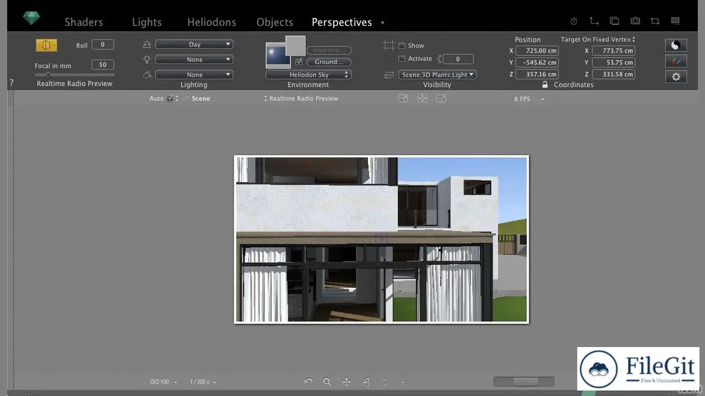Switch to the Shaders tab
Viewport: 705px width, 396px height.
(84, 22)
